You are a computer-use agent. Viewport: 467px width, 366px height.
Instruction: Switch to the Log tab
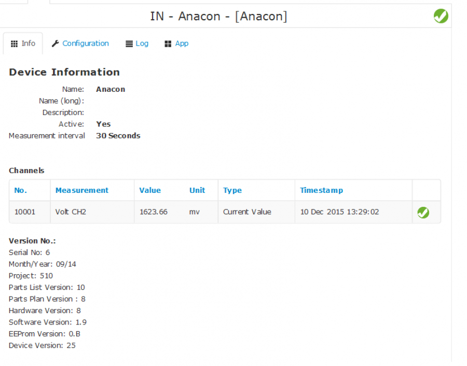point(142,44)
